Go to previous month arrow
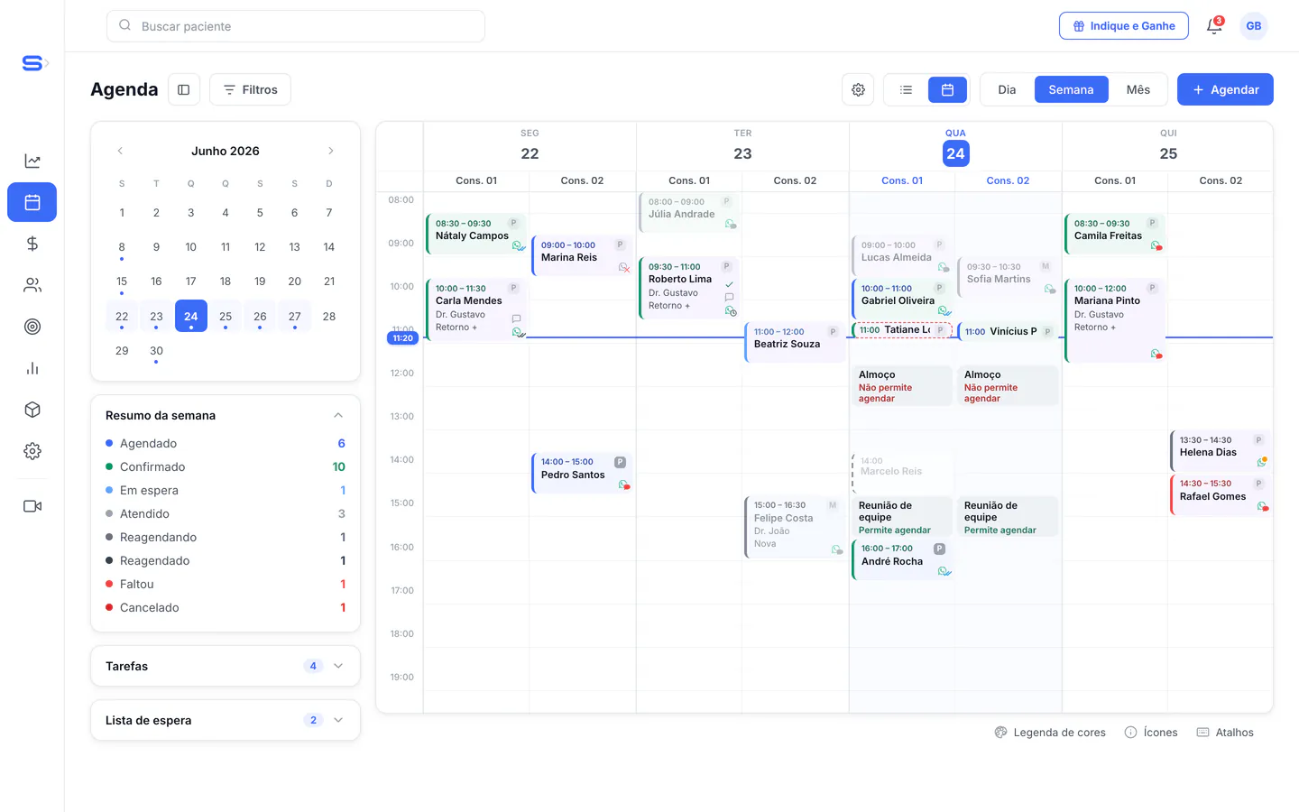Viewport: 1299px width, 812px height. click(x=120, y=151)
